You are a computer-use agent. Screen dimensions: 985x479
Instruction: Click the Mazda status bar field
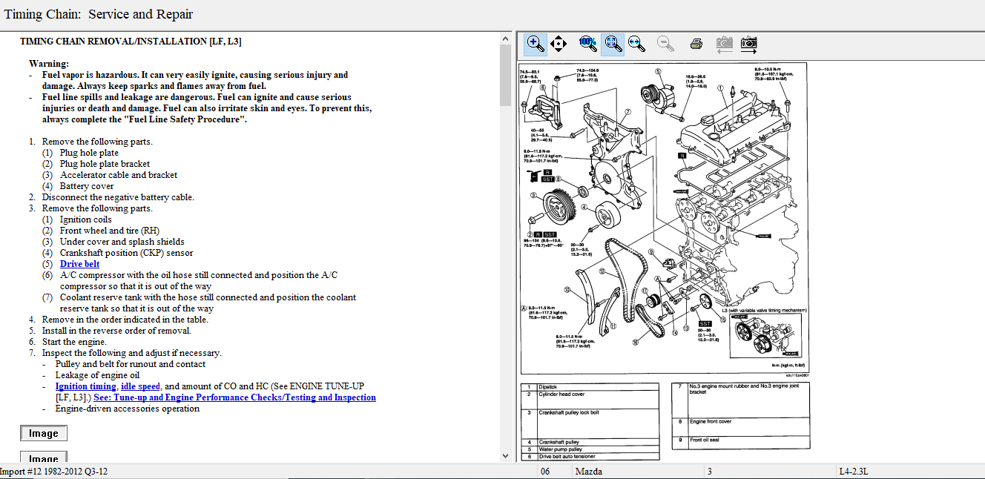[x=590, y=472]
